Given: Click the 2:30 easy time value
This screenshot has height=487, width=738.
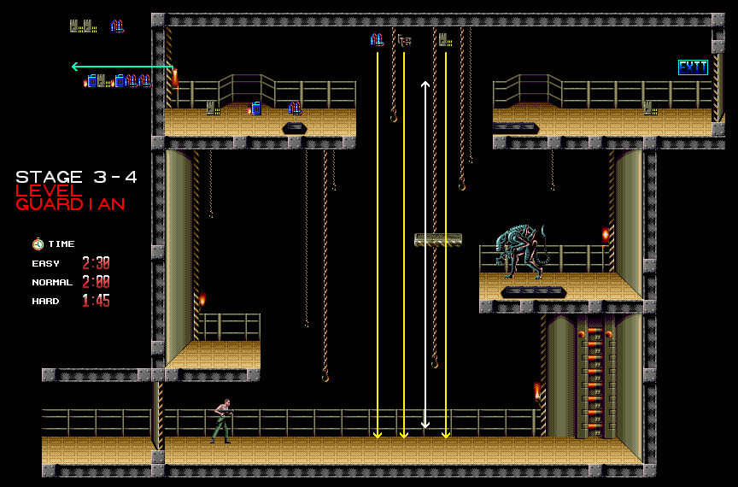Looking at the screenshot, I should click(x=96, y=263).
